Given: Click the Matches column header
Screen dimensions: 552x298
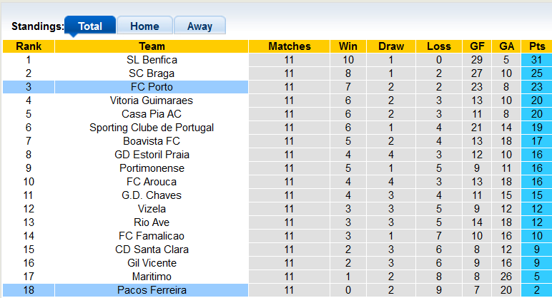Looking at the screenshot, I should click(290, 46).
